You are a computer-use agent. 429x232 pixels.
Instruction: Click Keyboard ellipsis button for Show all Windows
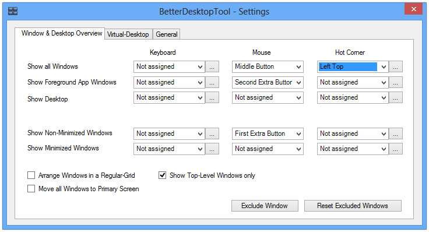pyautogui.click(x=212, y=66)
